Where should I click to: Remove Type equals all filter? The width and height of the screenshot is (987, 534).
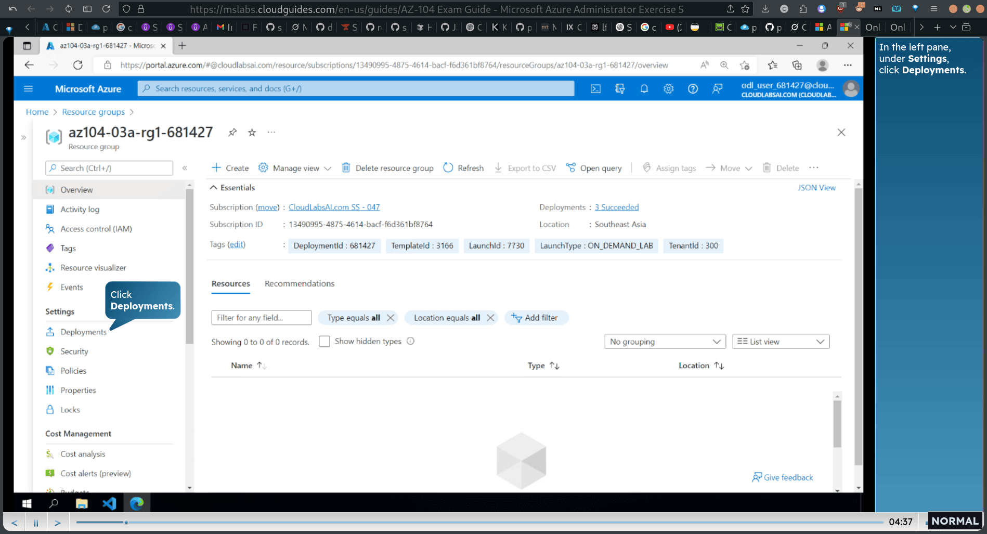pyautogui.click(x=391, y=318)
